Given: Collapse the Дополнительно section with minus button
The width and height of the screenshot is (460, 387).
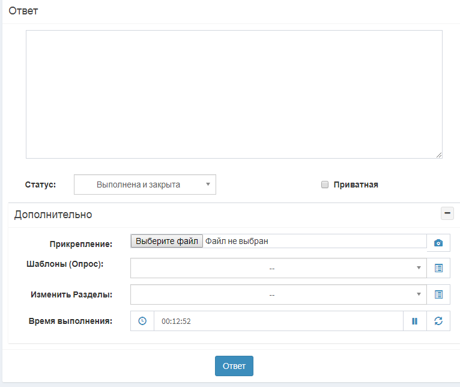Looking at the screenshot, I should (447, 213).
